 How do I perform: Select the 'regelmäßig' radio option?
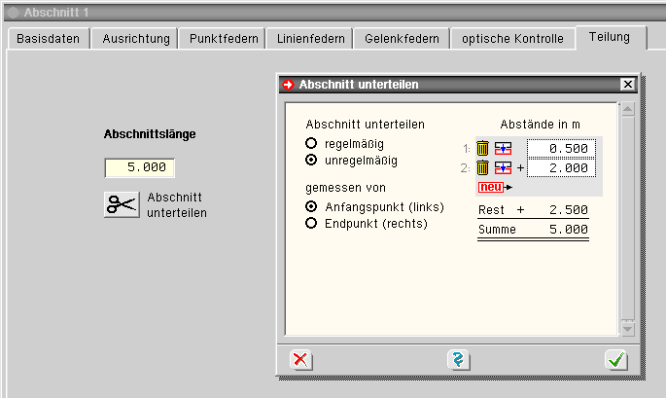pos(312,143)
